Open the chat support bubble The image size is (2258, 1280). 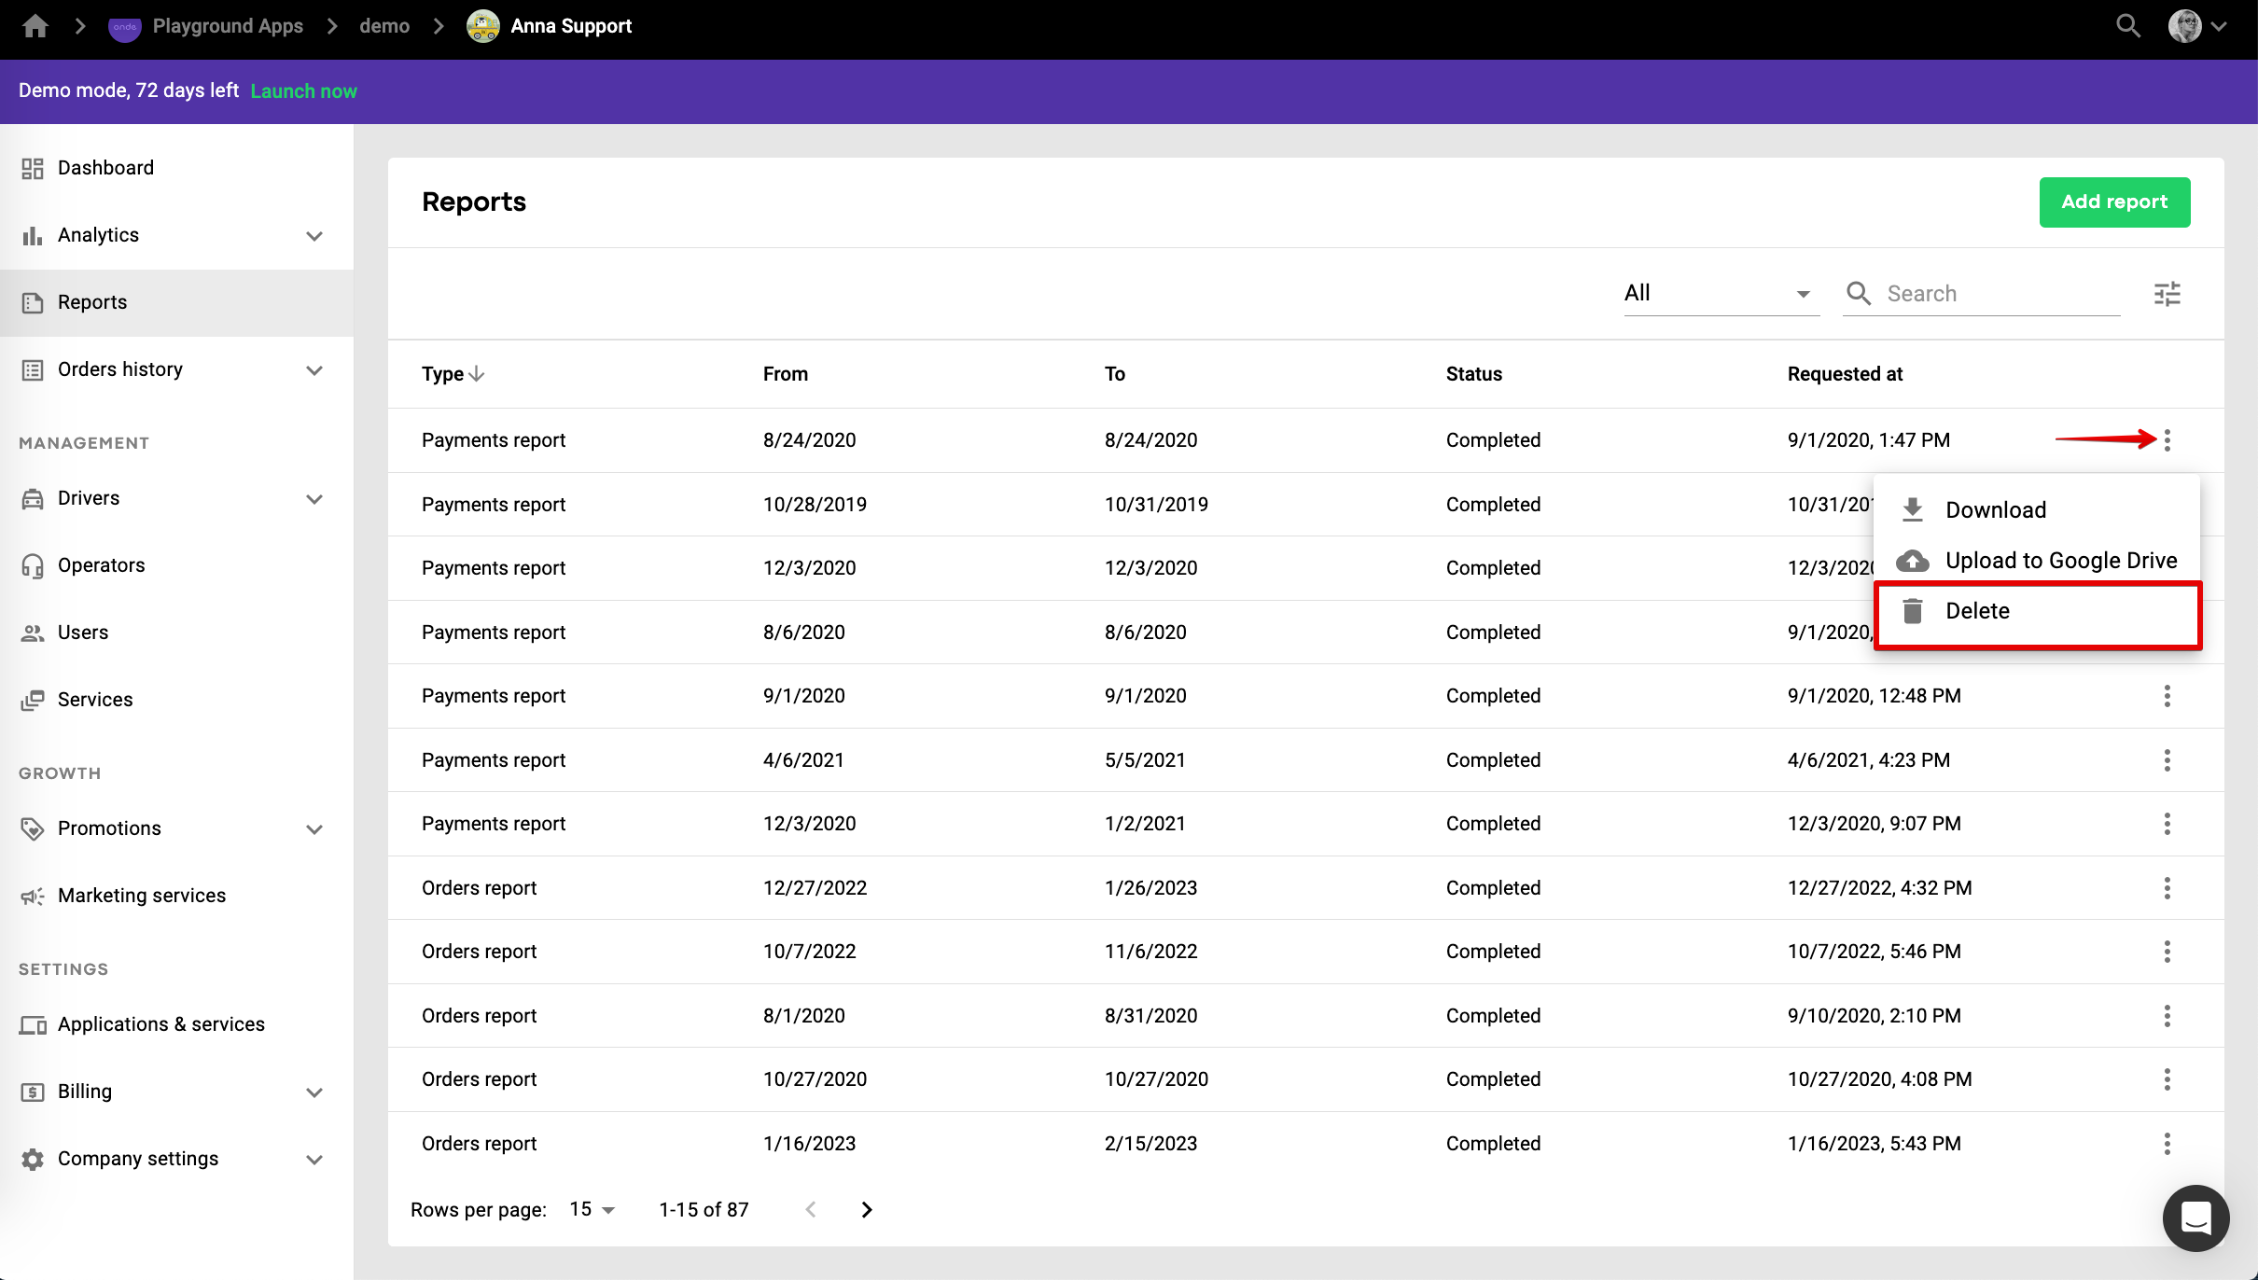[2195, 1217]
